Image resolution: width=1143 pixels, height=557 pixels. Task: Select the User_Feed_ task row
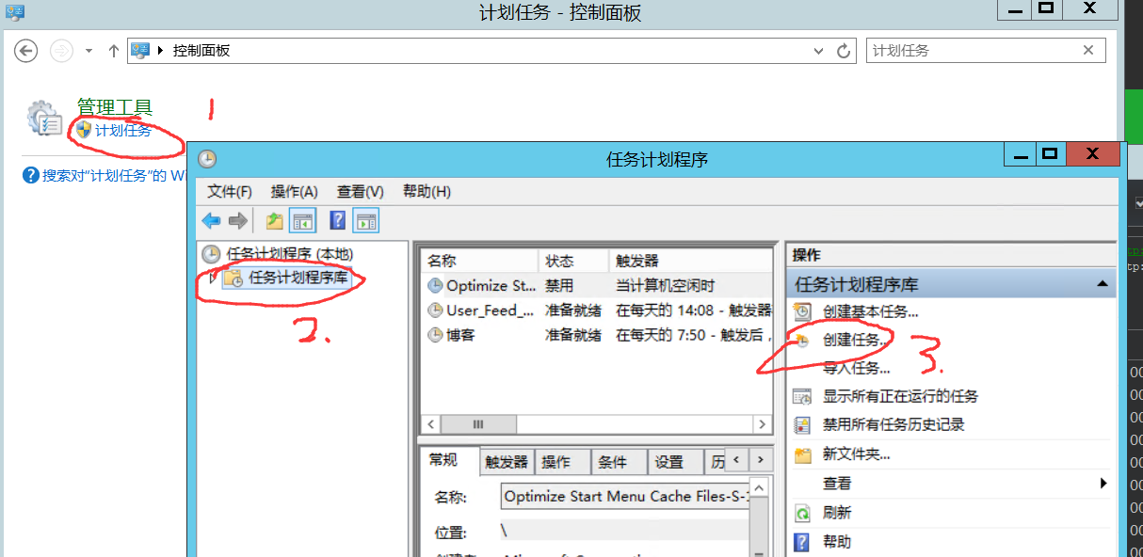click(x=597, y=310)
